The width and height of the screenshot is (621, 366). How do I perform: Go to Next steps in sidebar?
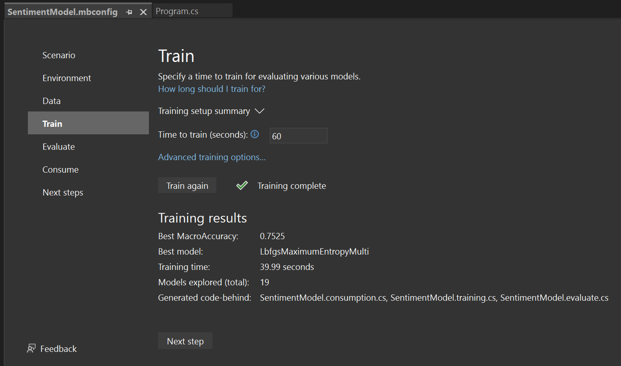point(63,192)
